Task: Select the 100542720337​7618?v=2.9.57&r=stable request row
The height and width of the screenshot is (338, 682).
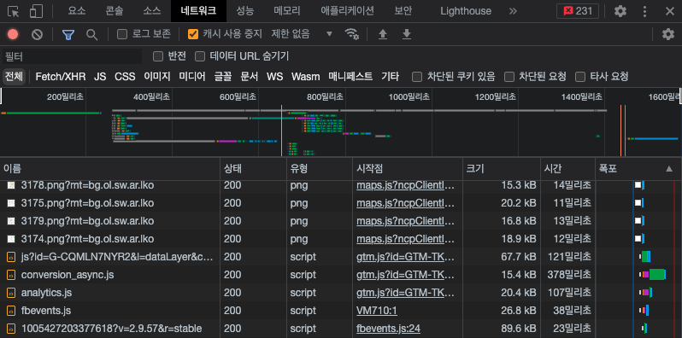Action: click(x=341, y=329)
